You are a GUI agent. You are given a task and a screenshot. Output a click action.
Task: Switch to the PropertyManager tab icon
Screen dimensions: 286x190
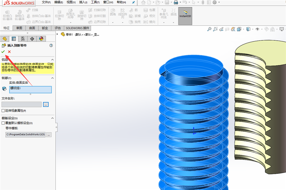coord(14,39)
